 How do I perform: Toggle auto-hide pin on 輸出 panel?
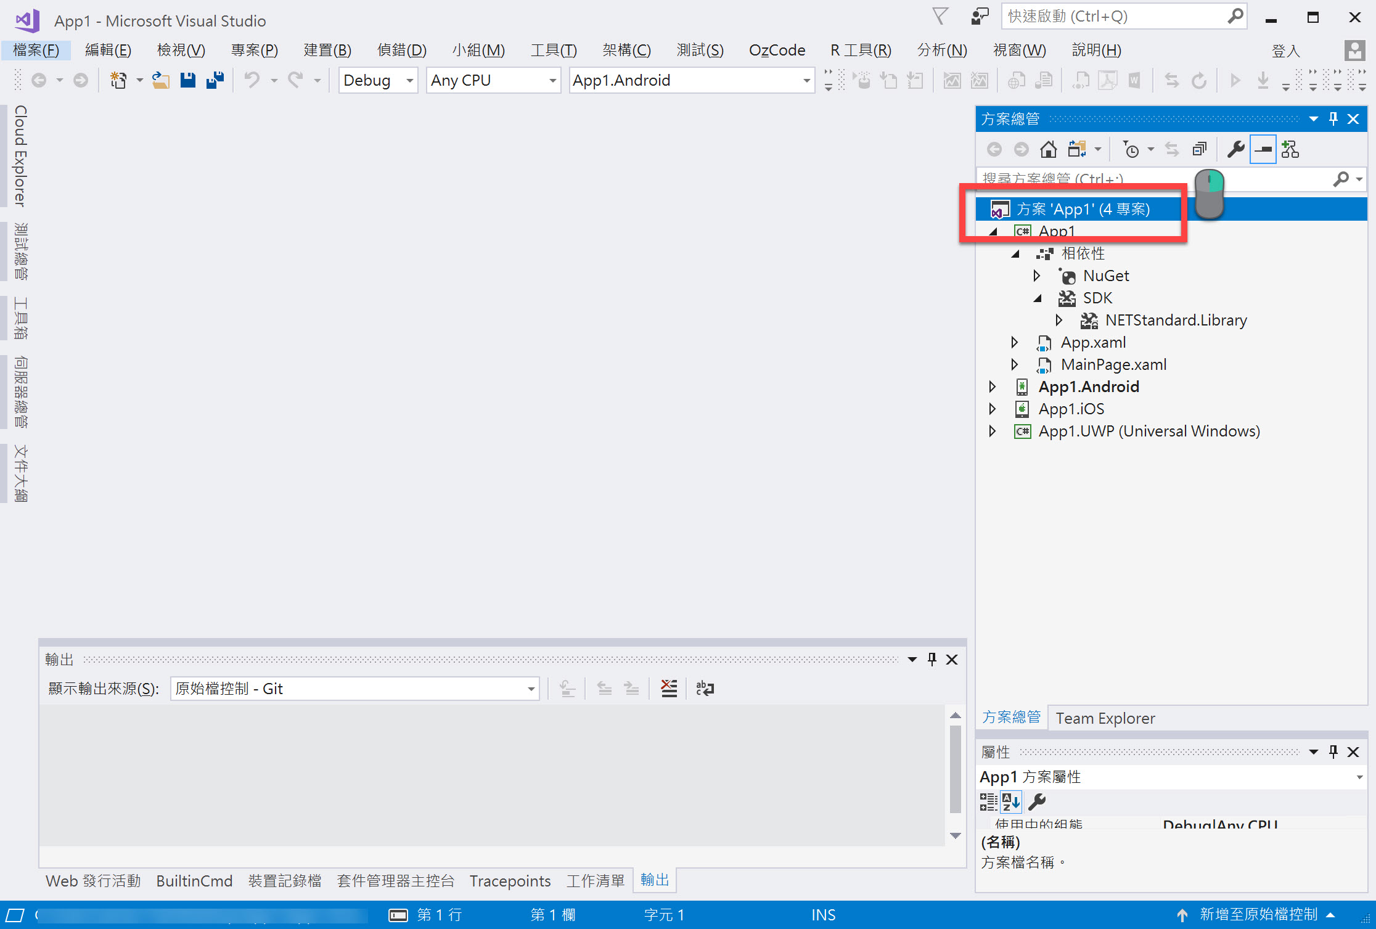932,660
